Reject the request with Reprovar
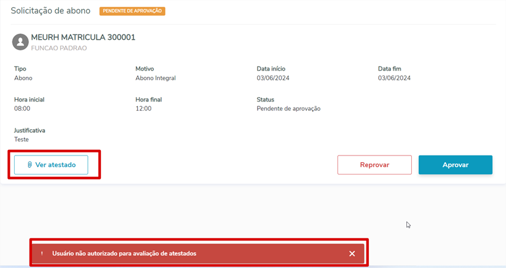This screenshot has height=268, width=506. (x=374, y=165)
